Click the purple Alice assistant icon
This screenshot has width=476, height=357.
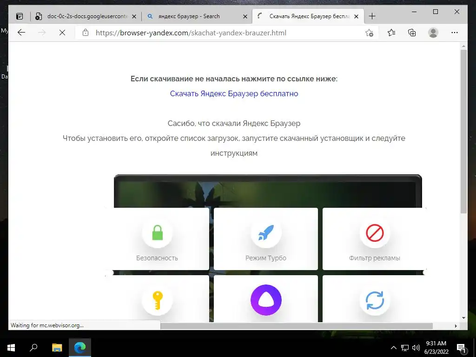coord(266,300)
